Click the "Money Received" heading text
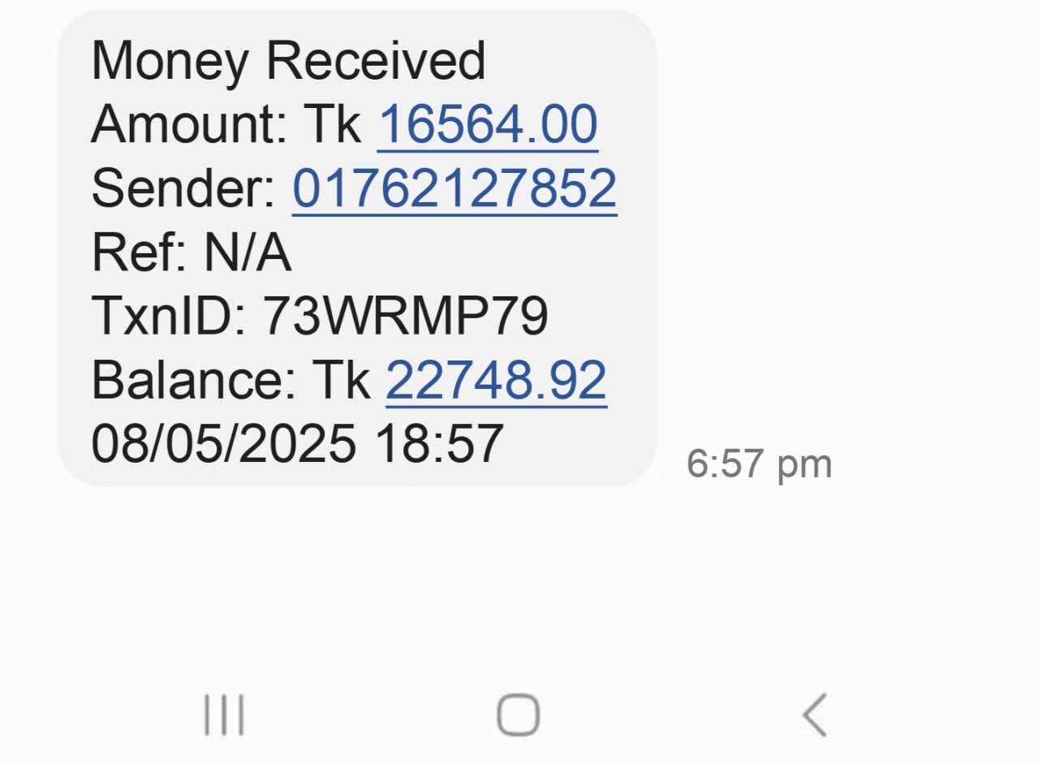 [x=288, y=62]
